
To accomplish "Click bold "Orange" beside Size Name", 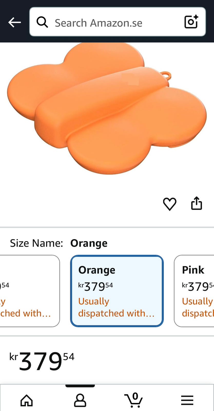I will 89,243.
